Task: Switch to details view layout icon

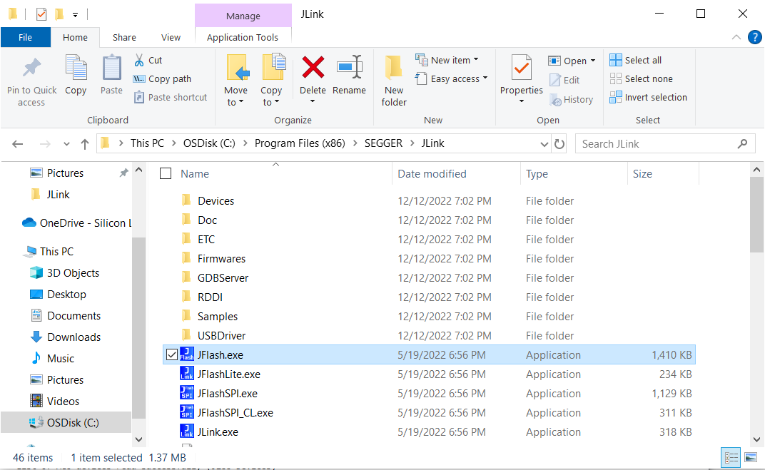Action: point(731,458)
